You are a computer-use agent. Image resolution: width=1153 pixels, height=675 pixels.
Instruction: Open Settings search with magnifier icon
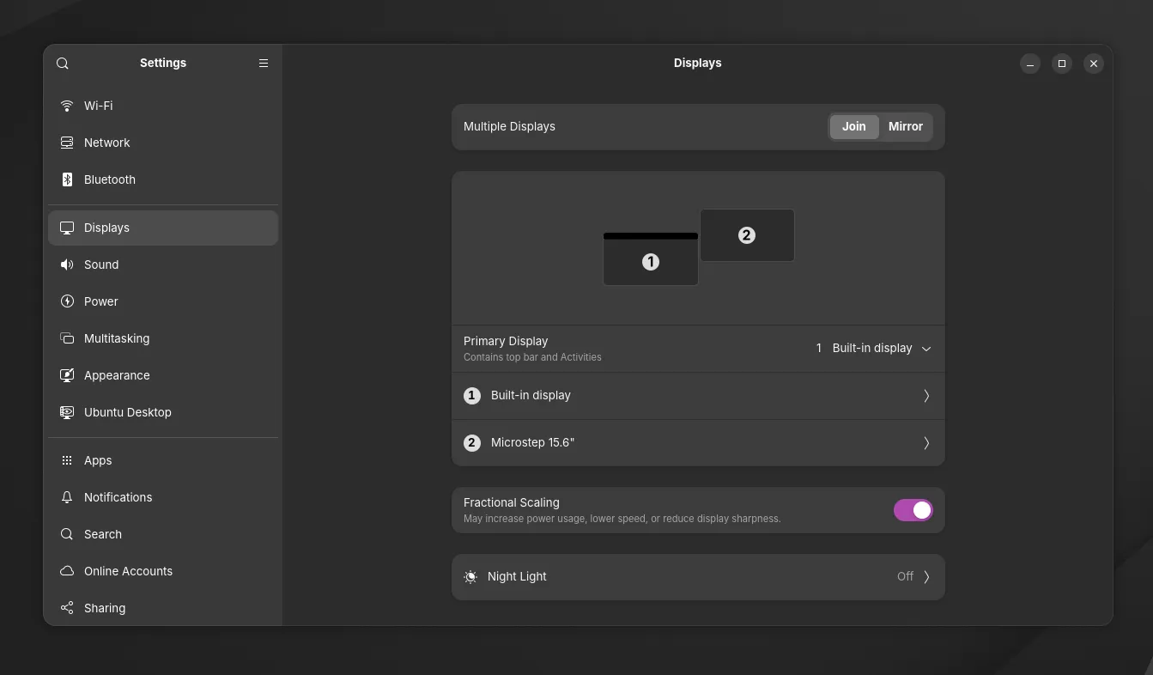[x=63, y=63]
